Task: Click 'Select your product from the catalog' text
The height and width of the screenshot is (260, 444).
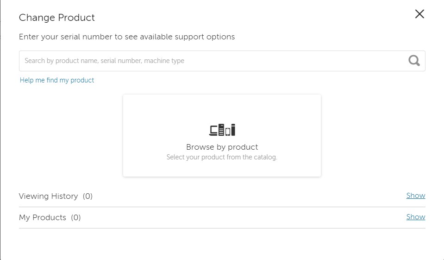Action: tap(222, 157)
